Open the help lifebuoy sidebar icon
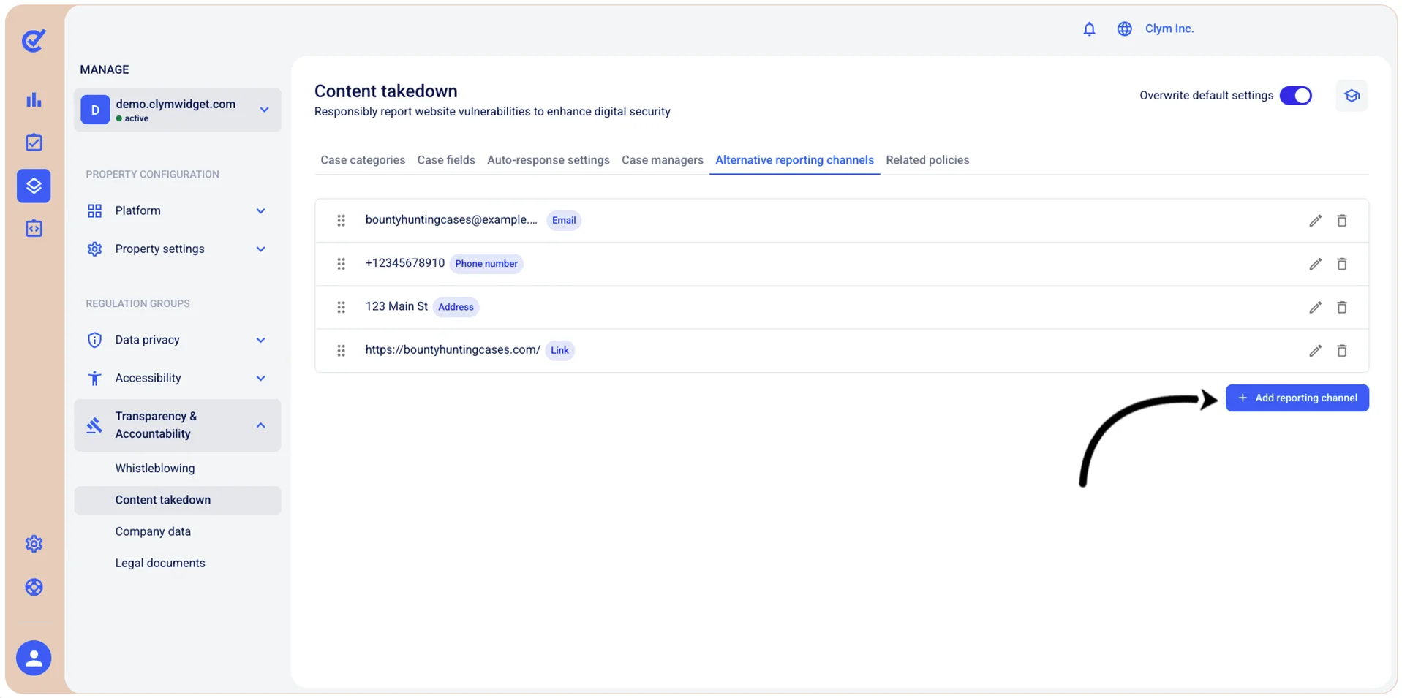 pyautogui.click(x=34, y=587)
